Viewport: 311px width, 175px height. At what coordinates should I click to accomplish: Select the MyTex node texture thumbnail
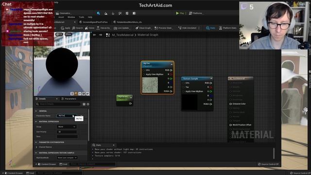pyautogui.click(x=150, y=85)
